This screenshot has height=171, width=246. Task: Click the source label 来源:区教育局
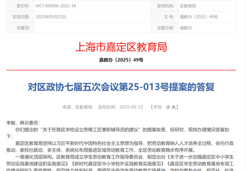click(x=77, y=107)
